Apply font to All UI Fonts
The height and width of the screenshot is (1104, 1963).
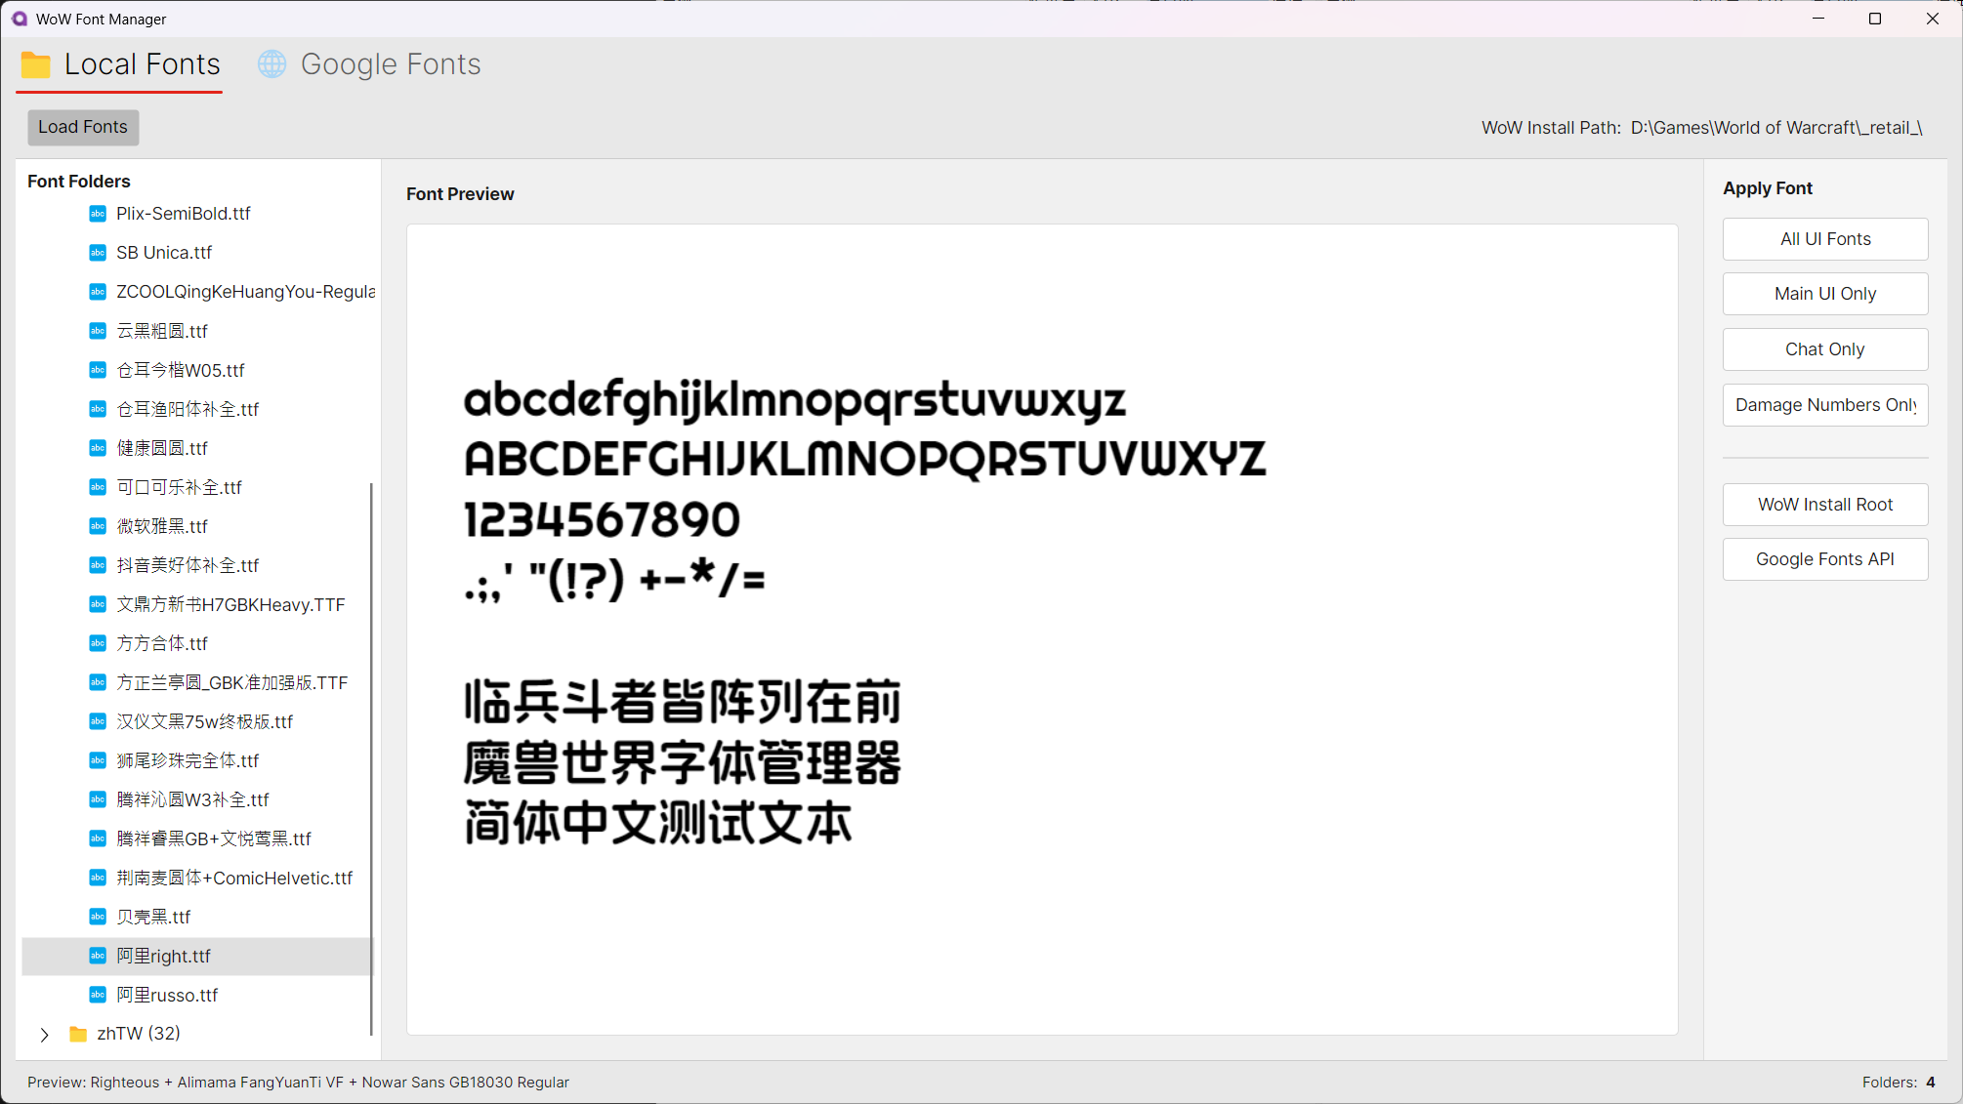point(1824,239)
